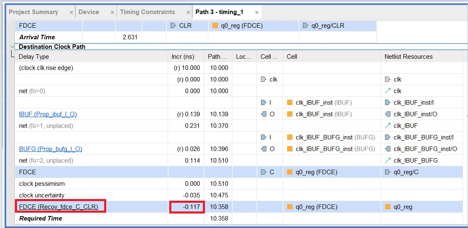Switch to the Project Summary tab
Viewport: 468px width, 228px height.
tap(34, 12)
